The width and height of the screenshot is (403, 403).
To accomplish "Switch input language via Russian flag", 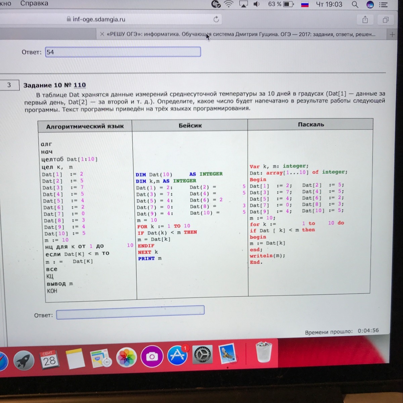I will click(305, 5).
